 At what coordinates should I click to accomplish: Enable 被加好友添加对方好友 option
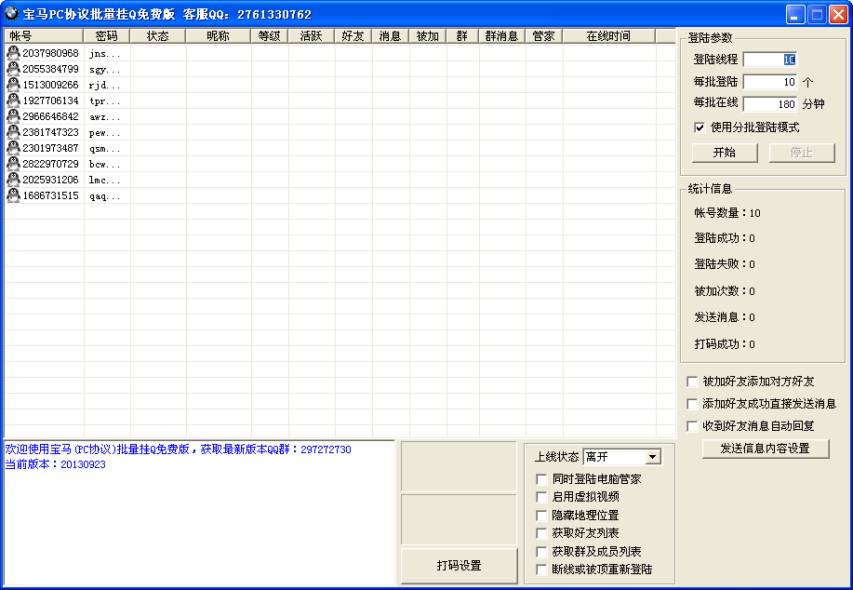(692, 382)
